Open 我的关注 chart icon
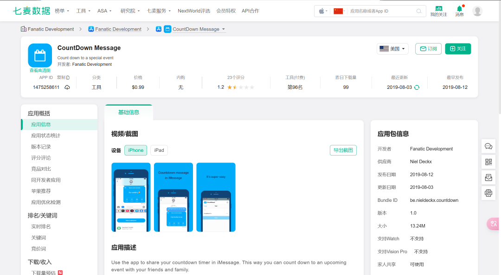The image size is (501, 275). tap(439, 8)
